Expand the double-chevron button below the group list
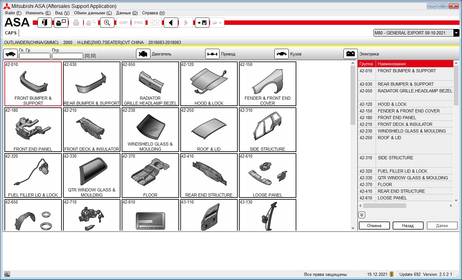 pos(362,215)
